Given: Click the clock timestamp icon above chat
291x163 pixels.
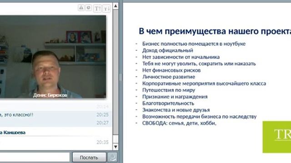Looking at the screenshot, I should click(89, 8).
